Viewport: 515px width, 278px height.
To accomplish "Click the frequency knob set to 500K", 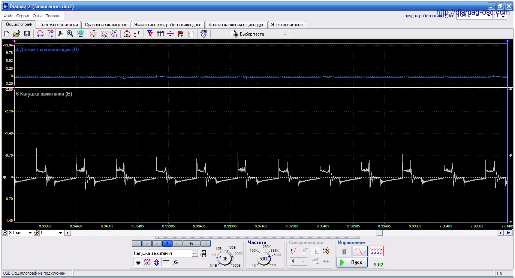I will (264, 259).
